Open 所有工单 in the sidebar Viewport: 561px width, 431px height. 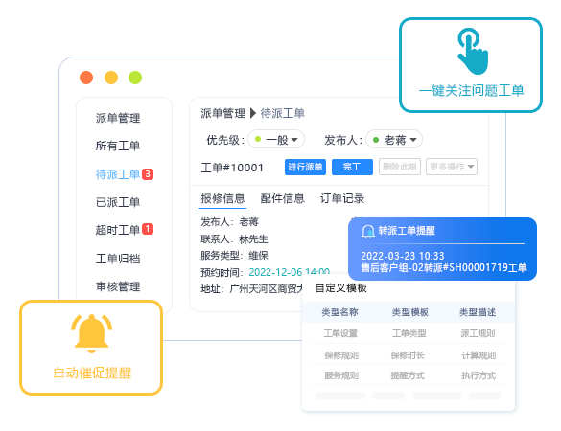pyautogui.click(x=118, y=146)
